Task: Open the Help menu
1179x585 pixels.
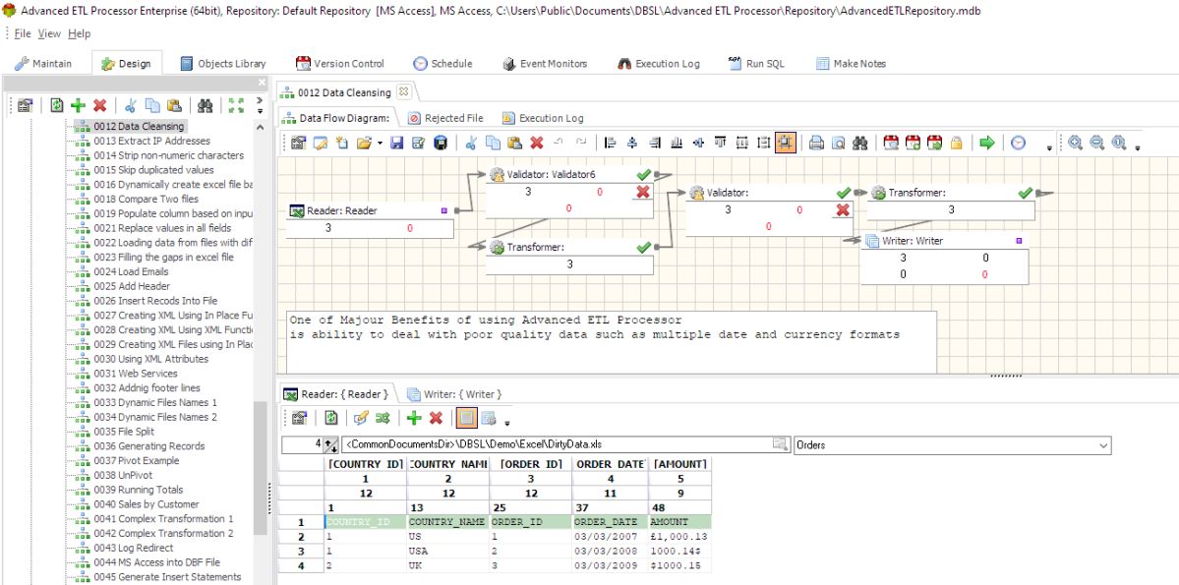Action: 79,33
